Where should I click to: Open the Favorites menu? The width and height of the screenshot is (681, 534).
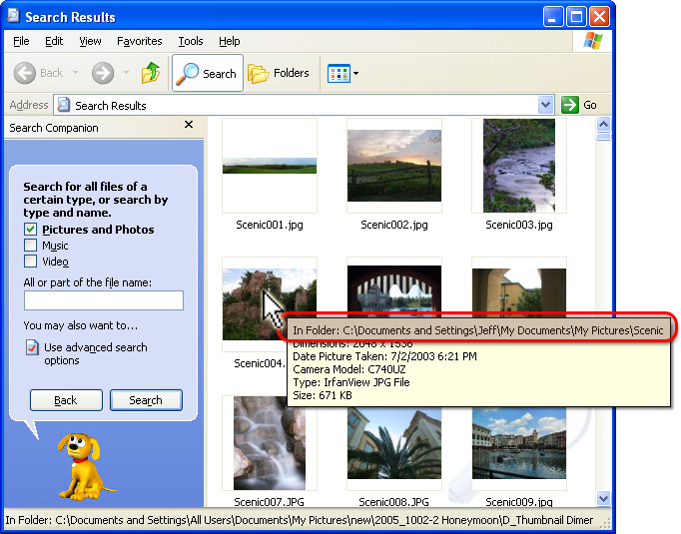[139, 41]
